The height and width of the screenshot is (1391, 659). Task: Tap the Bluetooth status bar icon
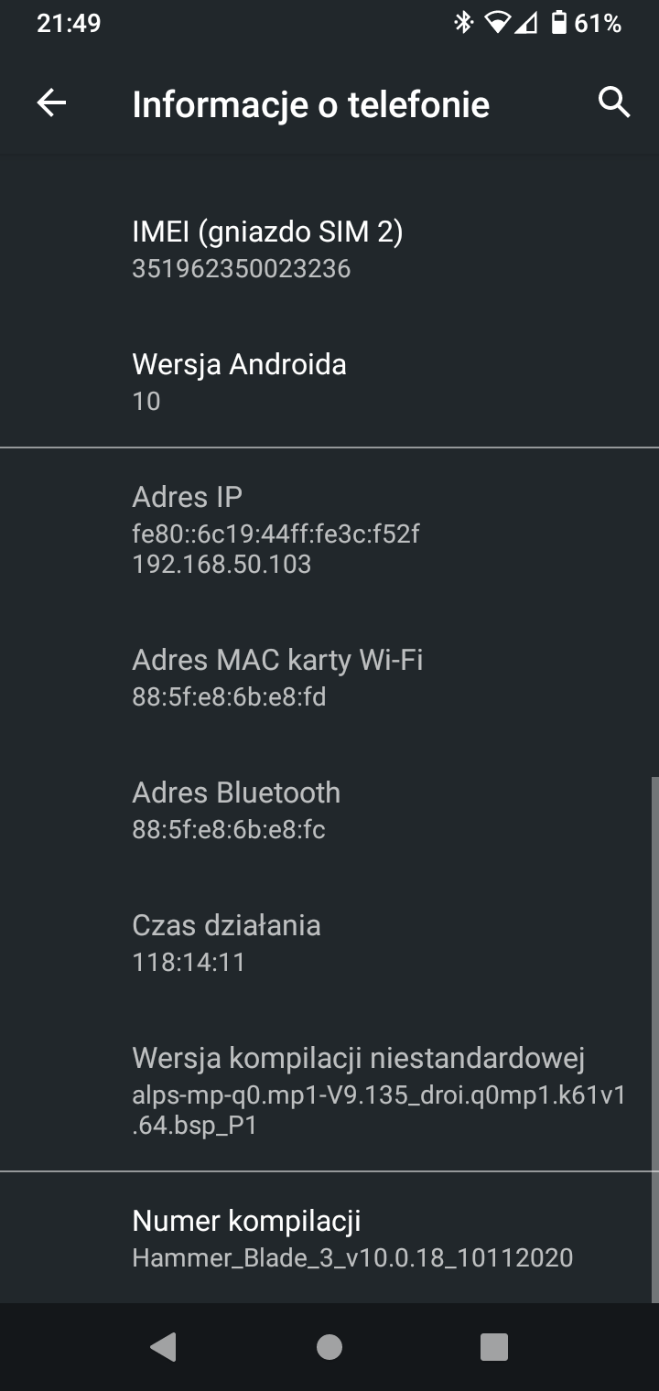(464, 23)
